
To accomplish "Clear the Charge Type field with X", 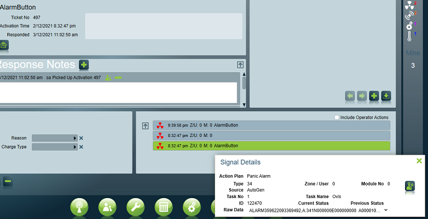I will point(81,147).
